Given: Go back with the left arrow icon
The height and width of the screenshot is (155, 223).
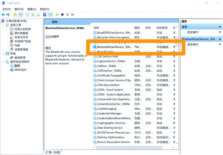Looking at the screenshot, I should tap(3, 15).
